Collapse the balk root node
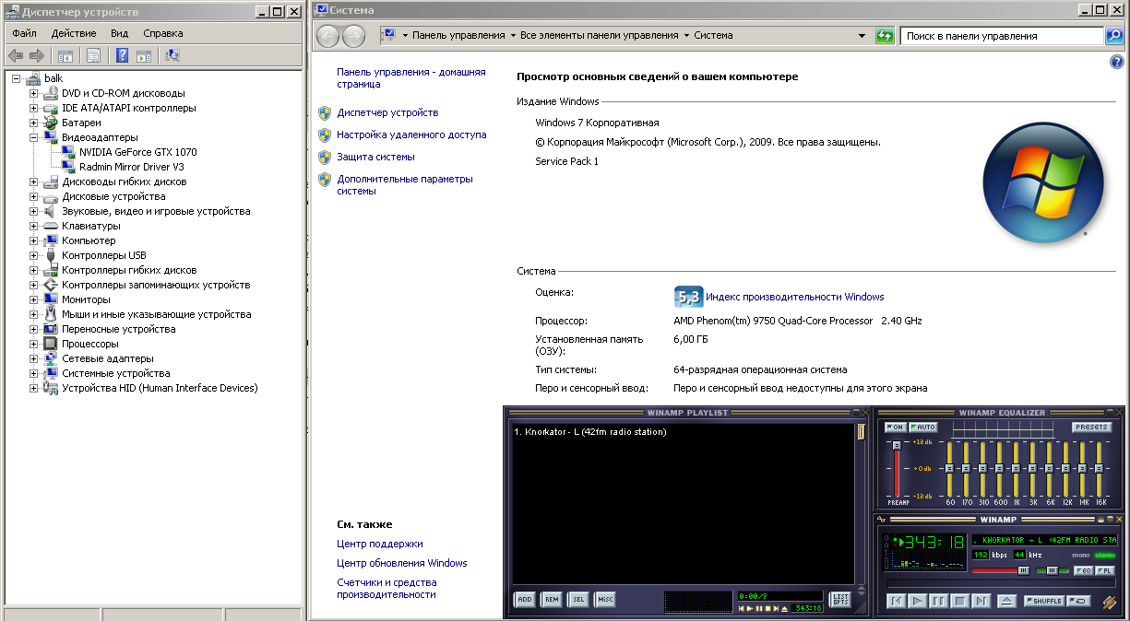The width and height of the screenshot is (1130, 621). point(16,78)
